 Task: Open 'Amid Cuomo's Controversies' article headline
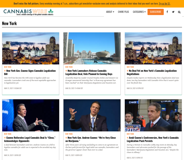point(153,139)
